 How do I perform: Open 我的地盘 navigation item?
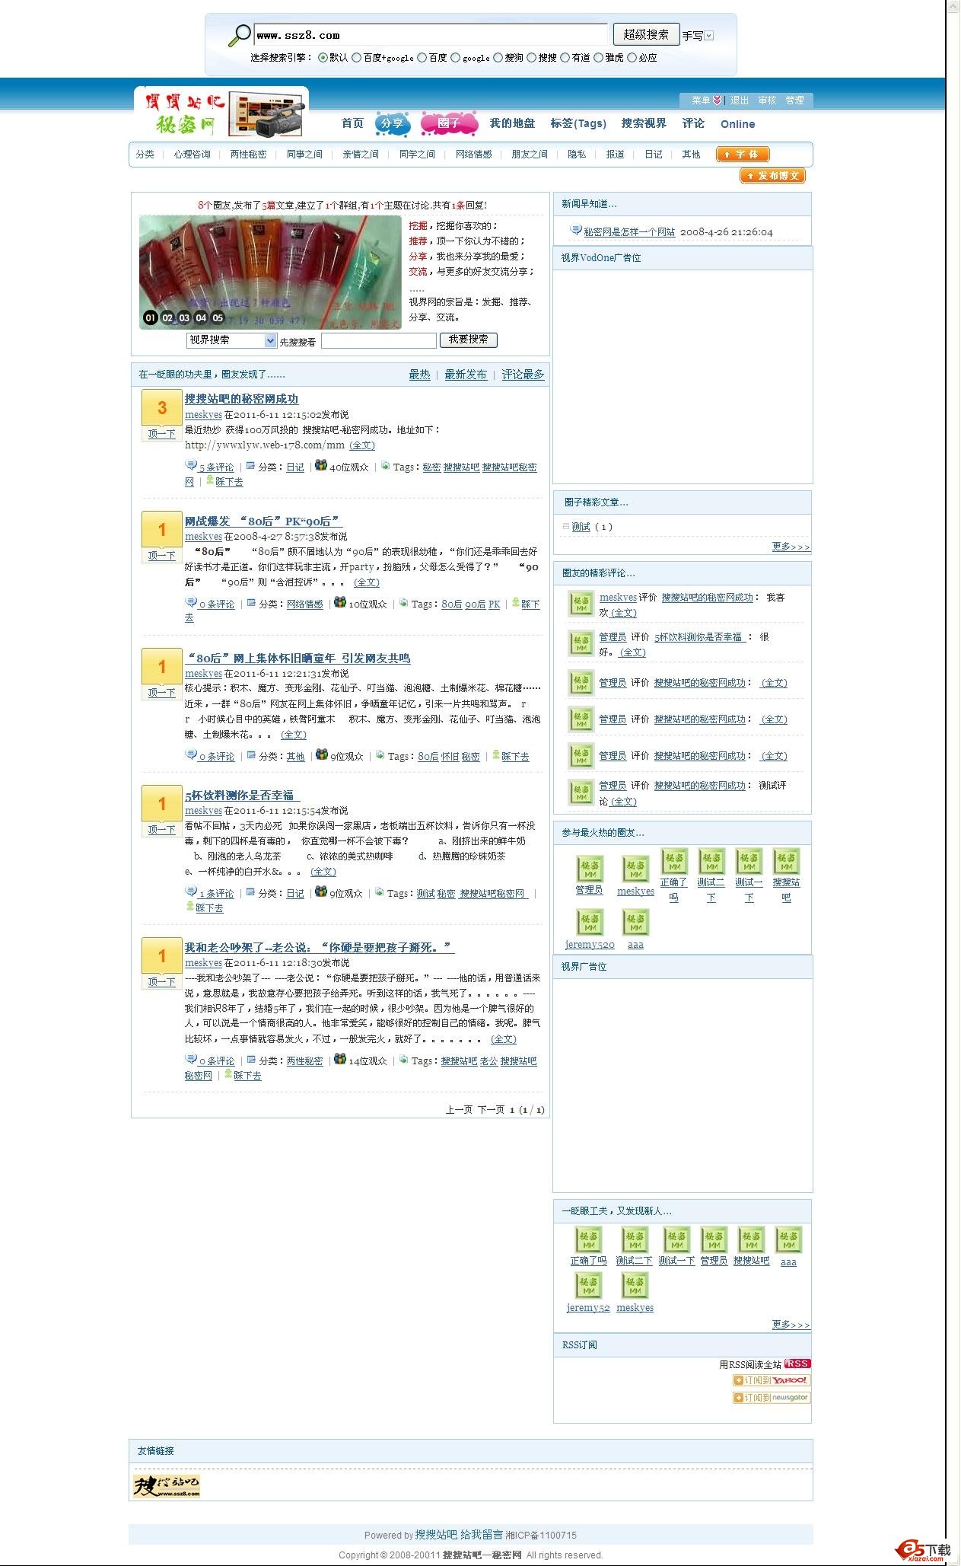[512, 123]
